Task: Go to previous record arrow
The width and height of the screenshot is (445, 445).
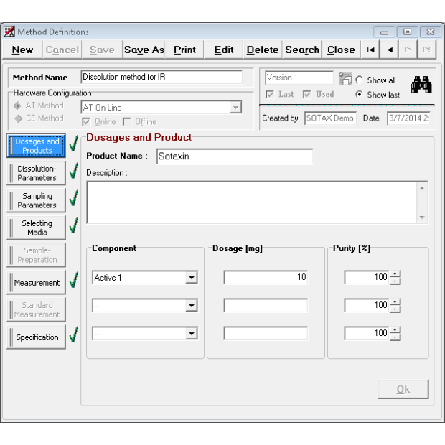Action: [389, 50]
